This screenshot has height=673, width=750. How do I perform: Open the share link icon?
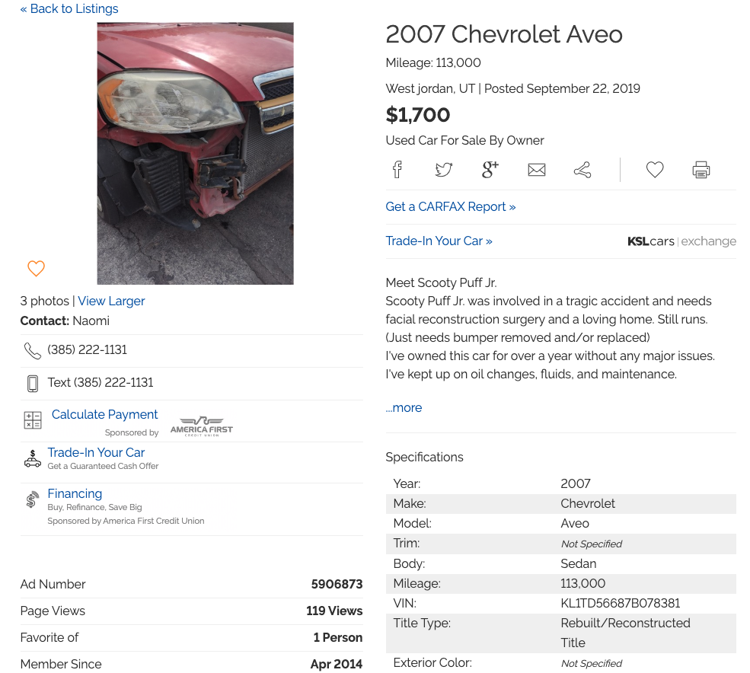click(x=582, y=170)
